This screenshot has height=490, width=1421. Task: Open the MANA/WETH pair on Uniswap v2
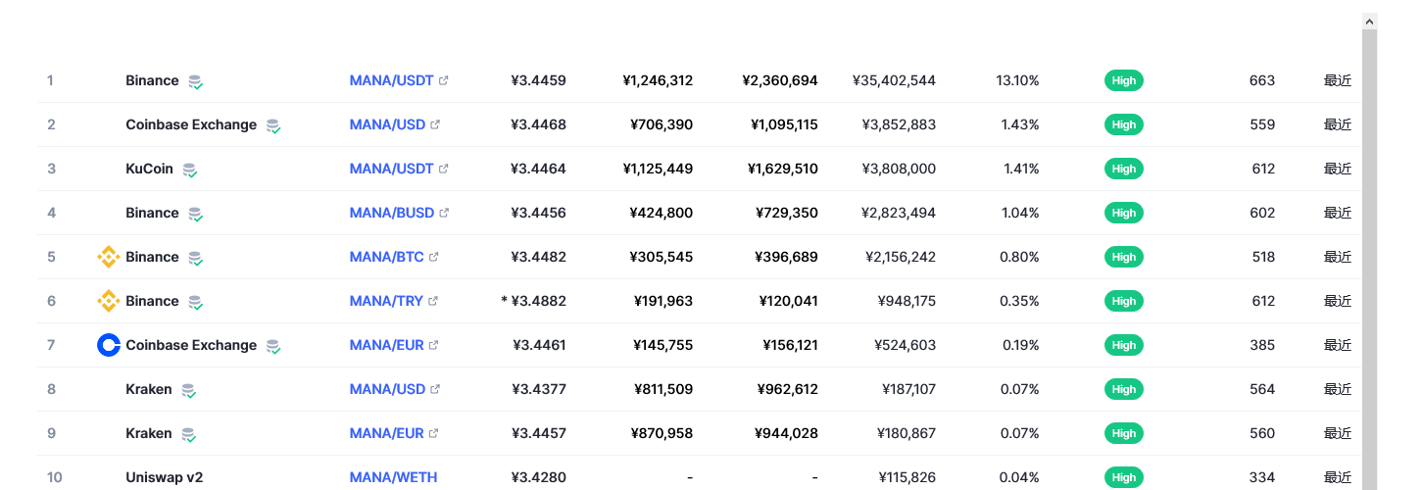pyautogui.click(x=389, y=477)
